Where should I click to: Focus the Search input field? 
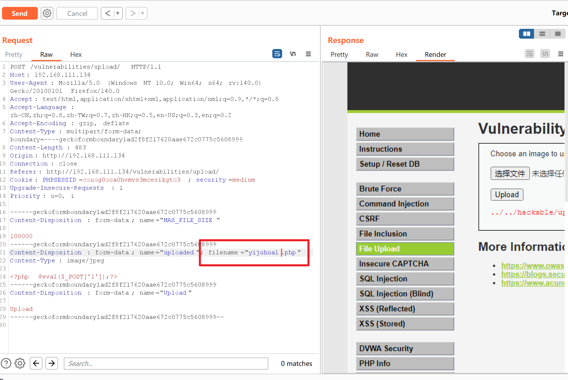[x=166, y=363]
